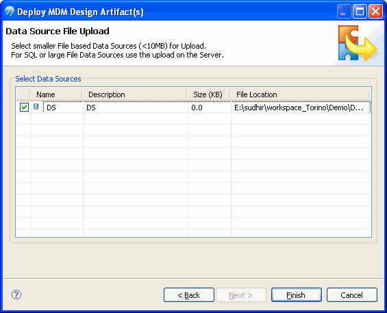Sort by the Description column header
Viewport: 387px width, 313px height.
pyautogui.click(x=134, y=95)
